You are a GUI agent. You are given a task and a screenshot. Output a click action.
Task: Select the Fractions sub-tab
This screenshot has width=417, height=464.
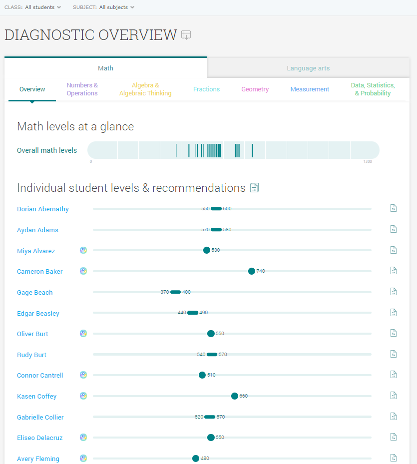click(x=206, y=89)
